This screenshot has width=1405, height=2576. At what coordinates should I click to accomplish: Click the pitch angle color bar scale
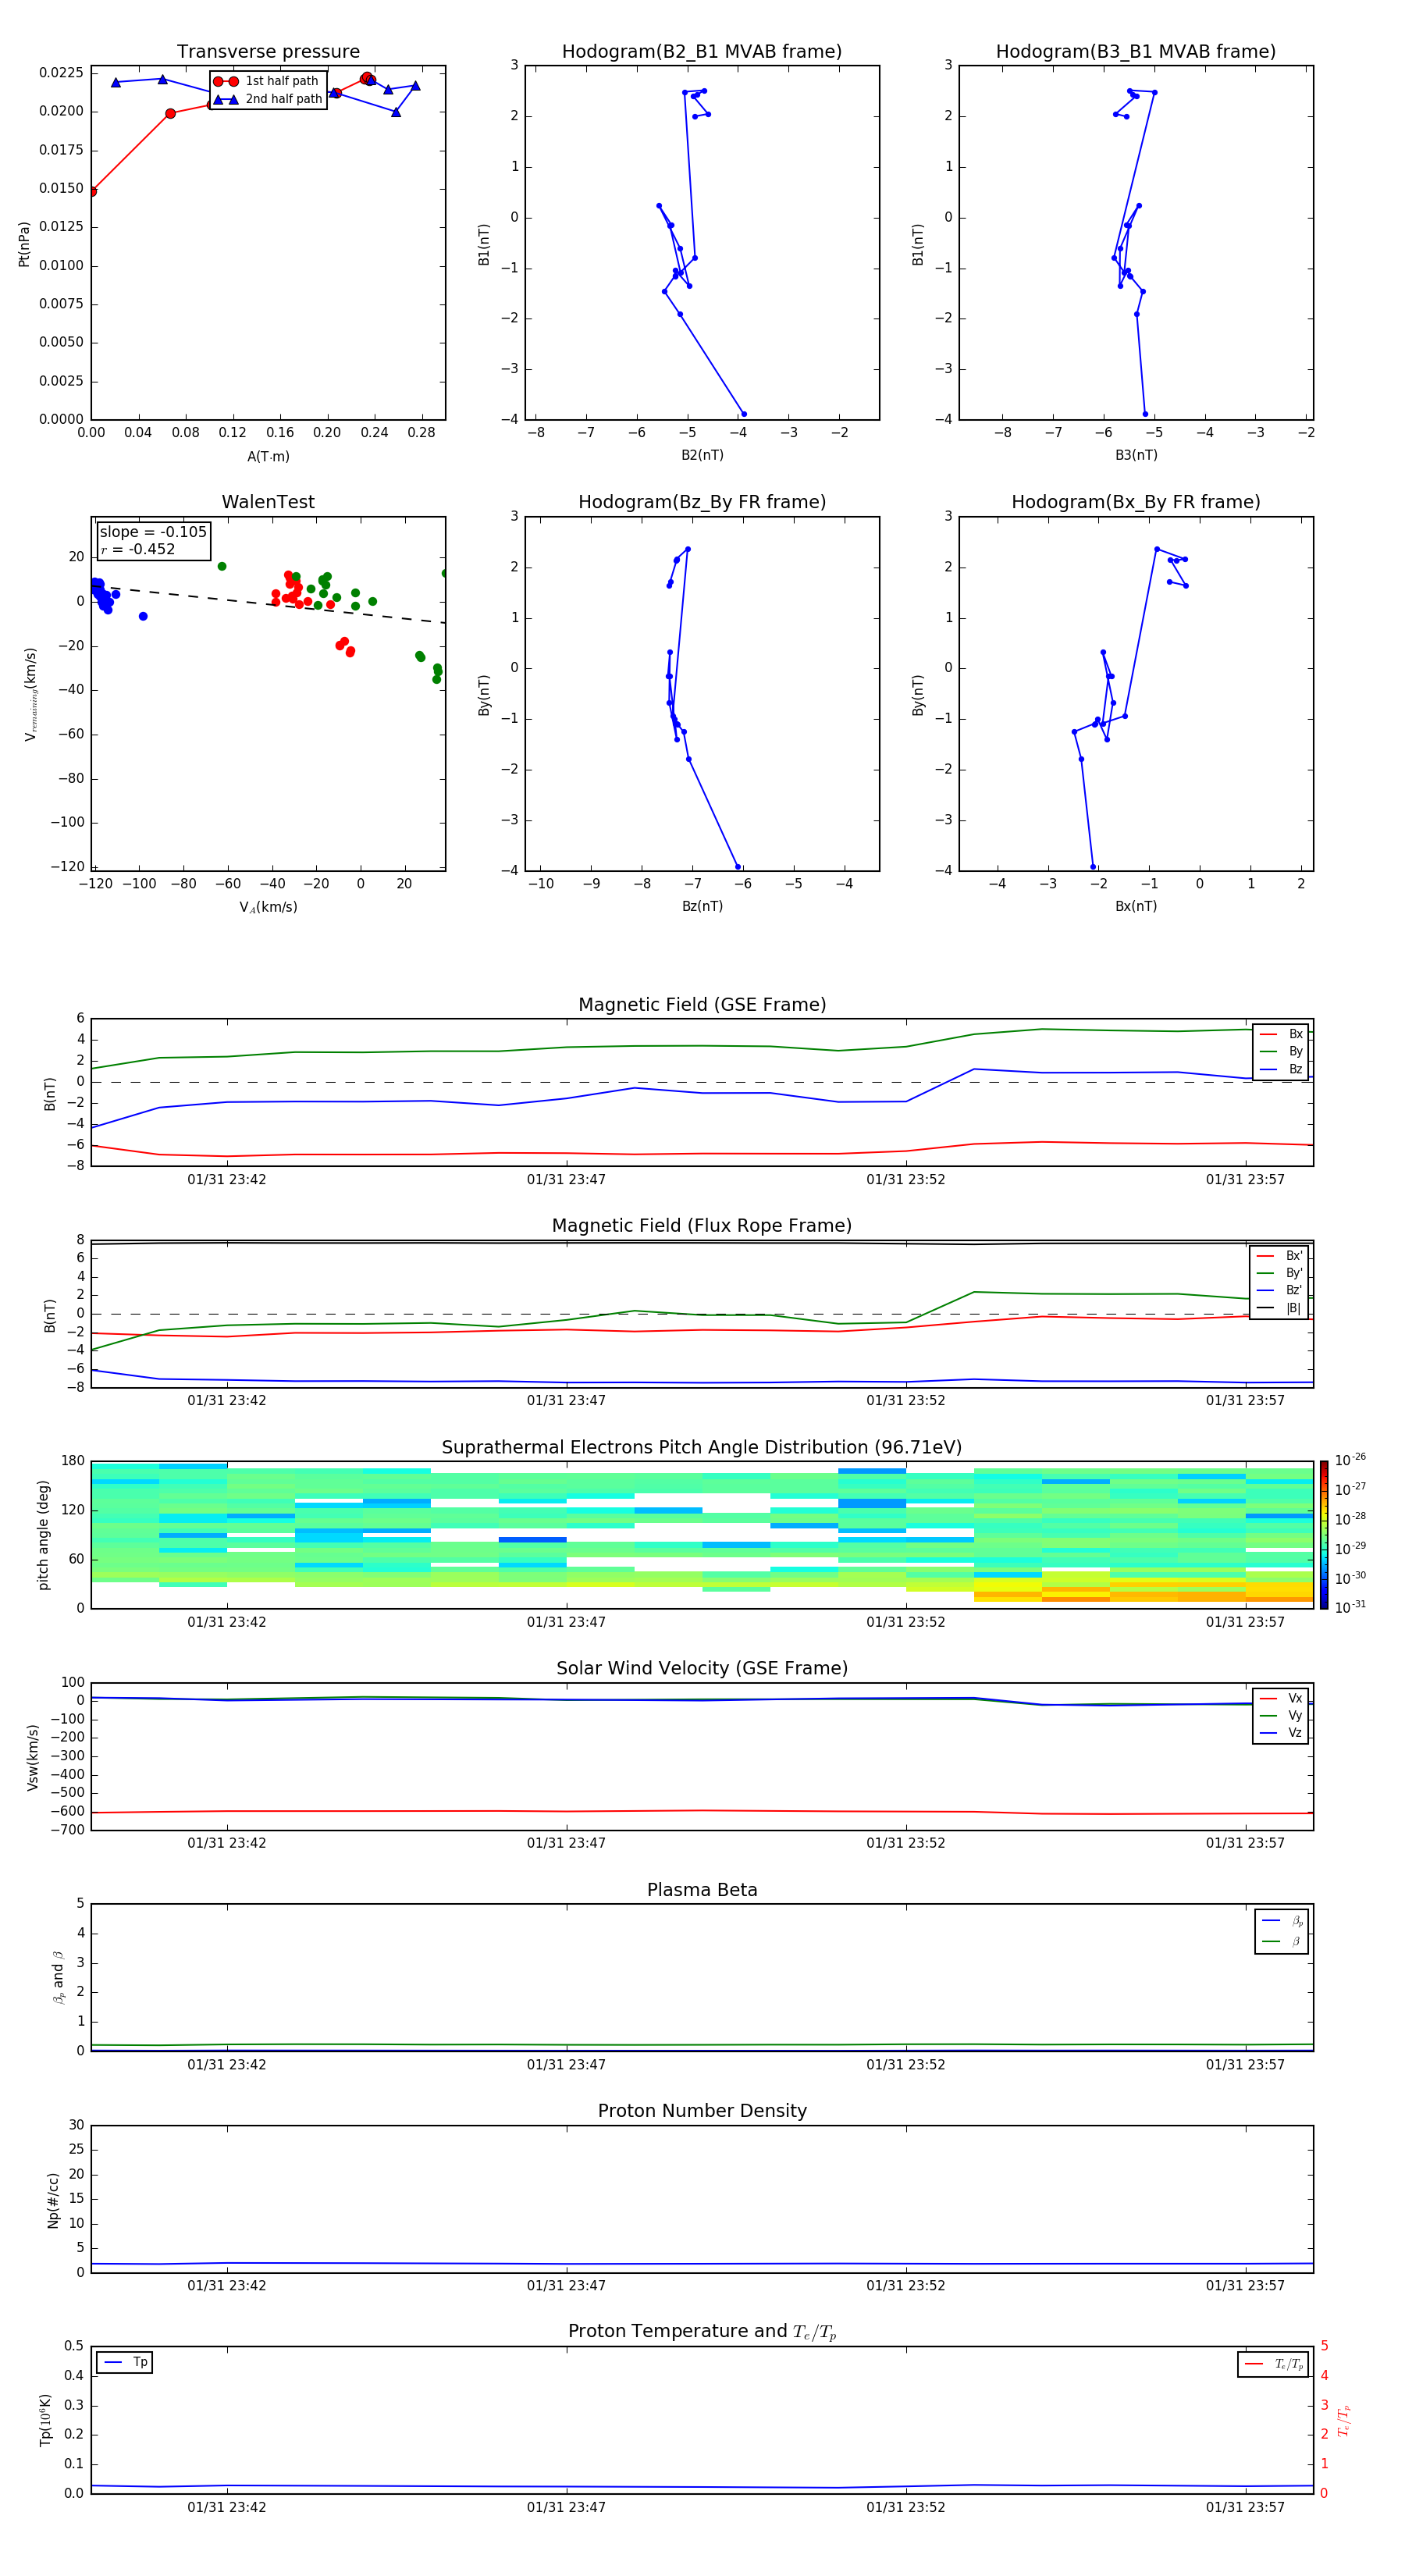click(x=1324, y=1534)
